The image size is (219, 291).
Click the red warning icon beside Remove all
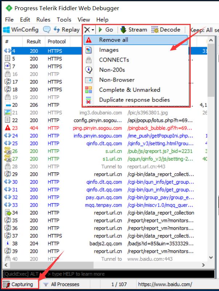(x=89, y=40)
